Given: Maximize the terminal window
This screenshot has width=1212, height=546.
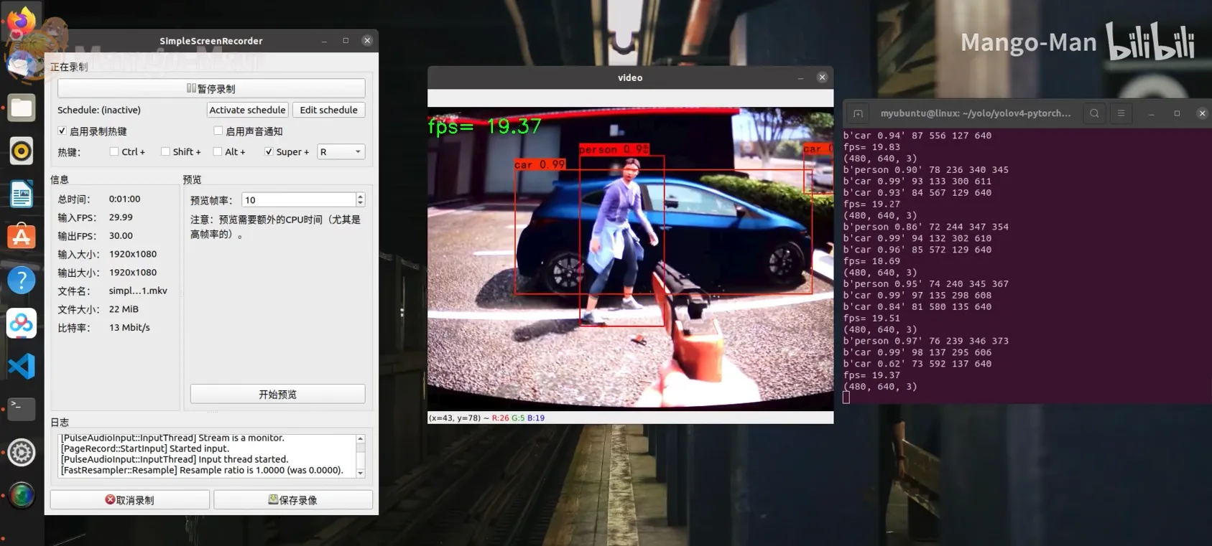Looking at the screenshot, I should point(1177,113).
